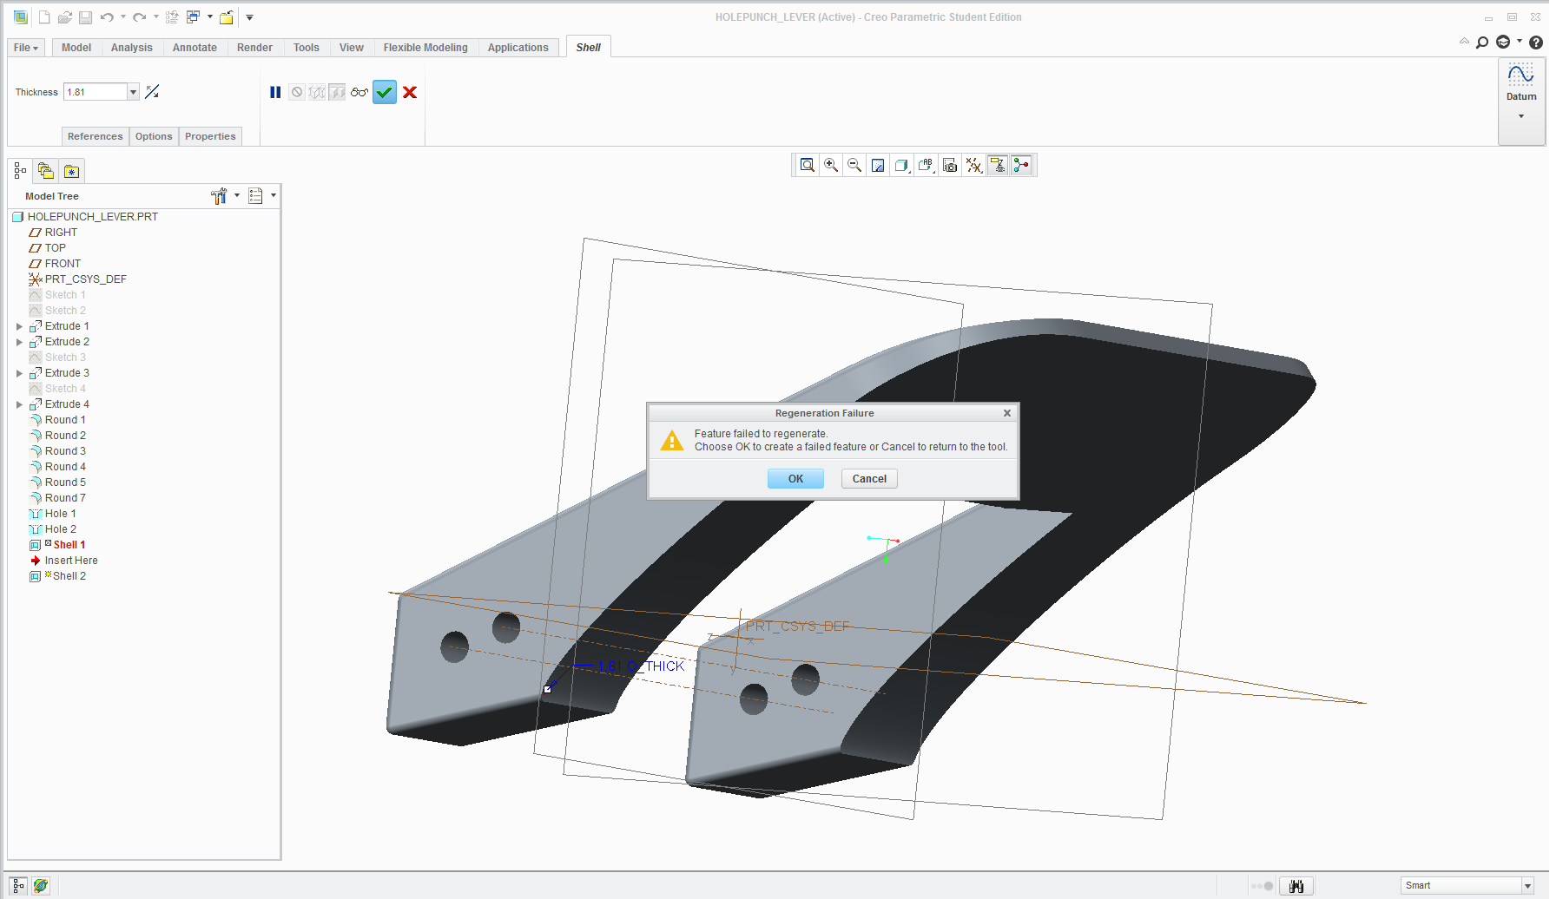The height and width of the screenshot is (899, 1563).
Task: Select failed Shell 1 in model tree
Action: pyautogui.click(x=69, y=545)
